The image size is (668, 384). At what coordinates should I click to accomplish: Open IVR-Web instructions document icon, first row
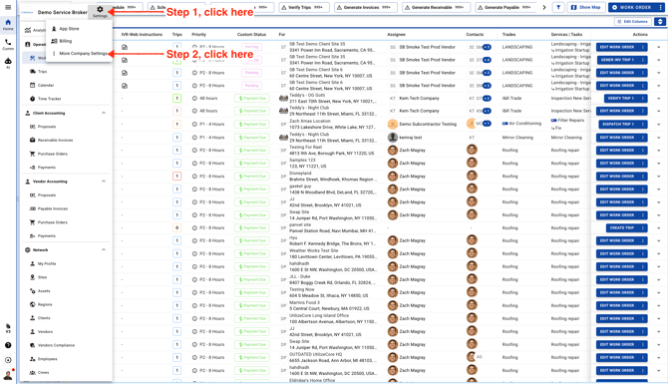click(125, 47)
